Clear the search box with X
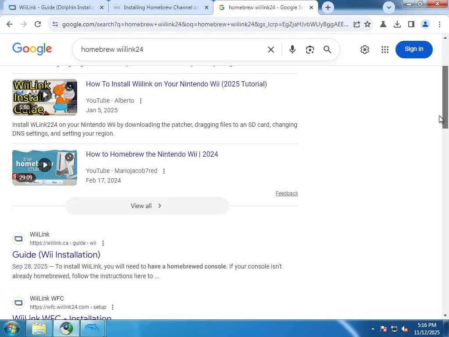This screenshot has width=449, height=337. point(271,50)
